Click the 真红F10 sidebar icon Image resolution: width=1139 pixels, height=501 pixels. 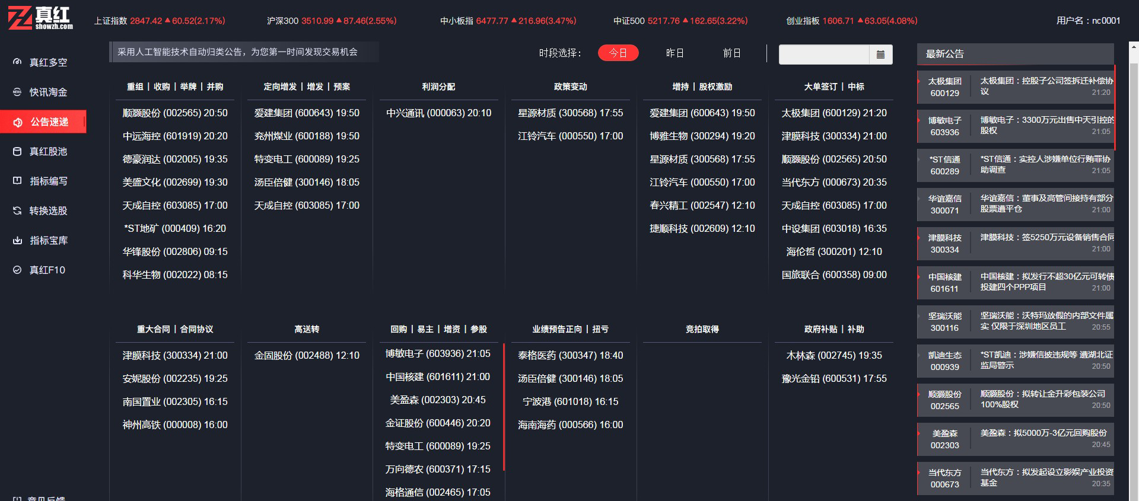(x=17, y=270)
